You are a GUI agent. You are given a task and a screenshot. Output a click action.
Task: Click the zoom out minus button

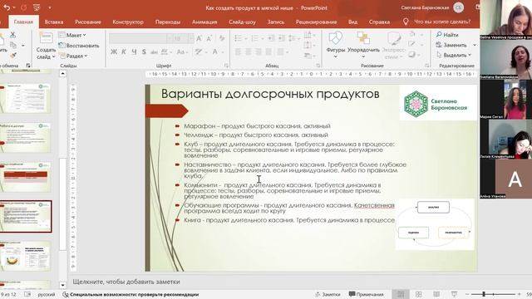coord(467,294)
